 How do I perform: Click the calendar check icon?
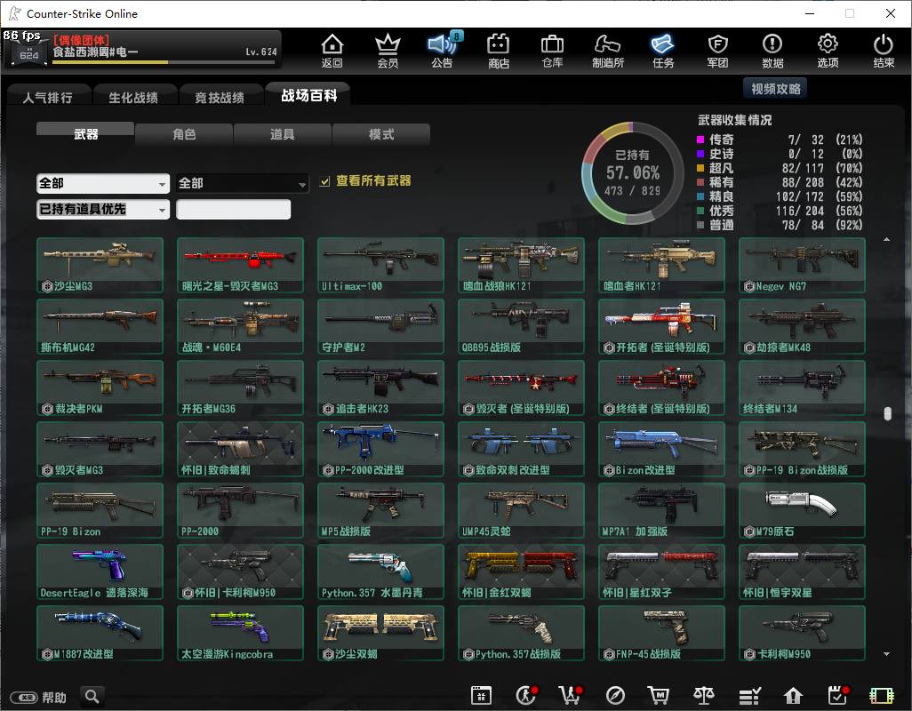click(838, 695)
